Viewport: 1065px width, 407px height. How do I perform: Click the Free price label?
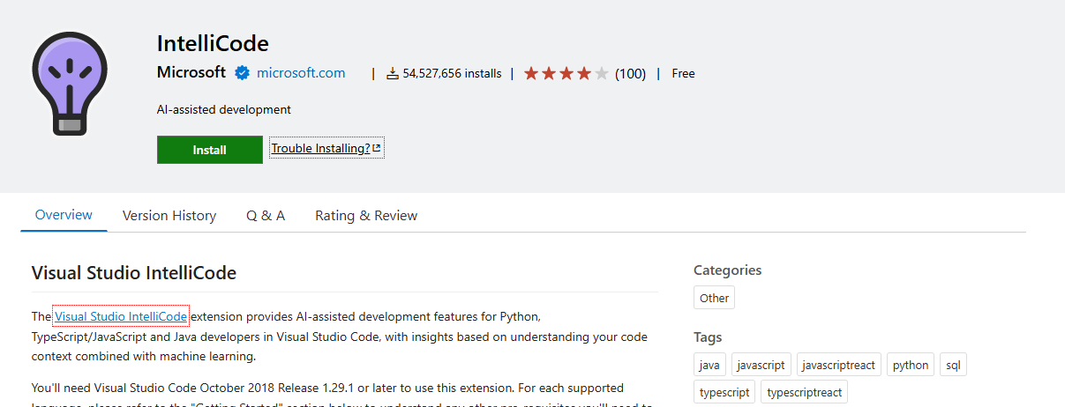[683, 74]
